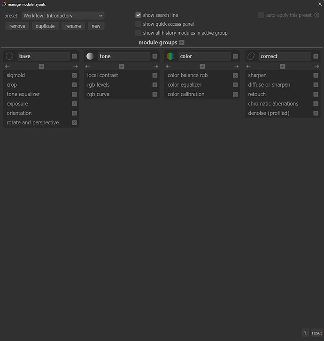Move tone group right with arrow
Image resolution: width=324 pixels, height=341 pixels.
tap(156, 66)
